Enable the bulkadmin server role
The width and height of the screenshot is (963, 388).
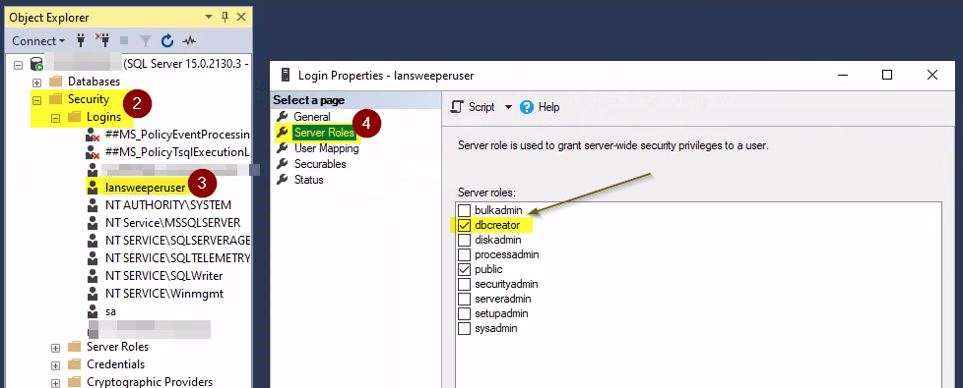tap(465, 211)
